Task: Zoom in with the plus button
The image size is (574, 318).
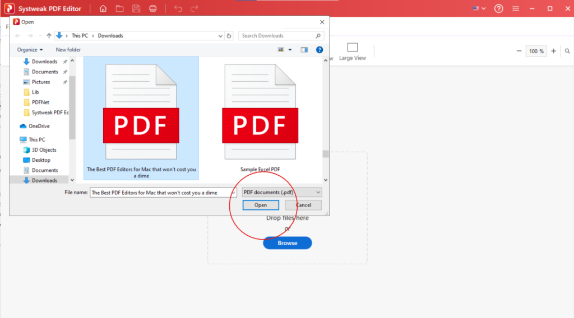Action: point(553,51)
